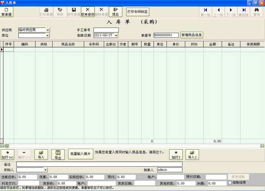Enable the 结账结束 checkbox
The width and height of the screenshot is (265, 191).
point(230,183)
